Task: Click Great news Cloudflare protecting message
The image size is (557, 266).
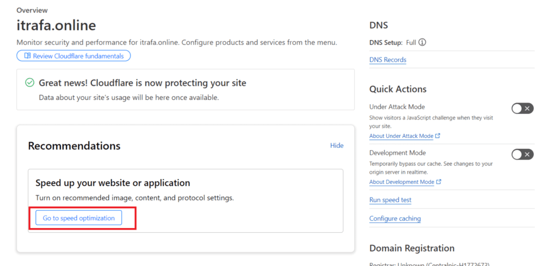Action: click(143, 83)
